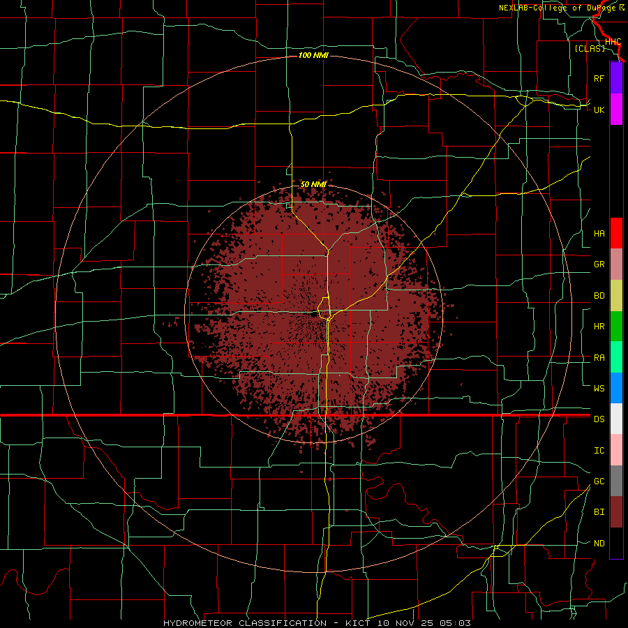Click the 'KICT' radar site identifier
Viewport: 628px width, 628px height.
(x=359, y=623)
